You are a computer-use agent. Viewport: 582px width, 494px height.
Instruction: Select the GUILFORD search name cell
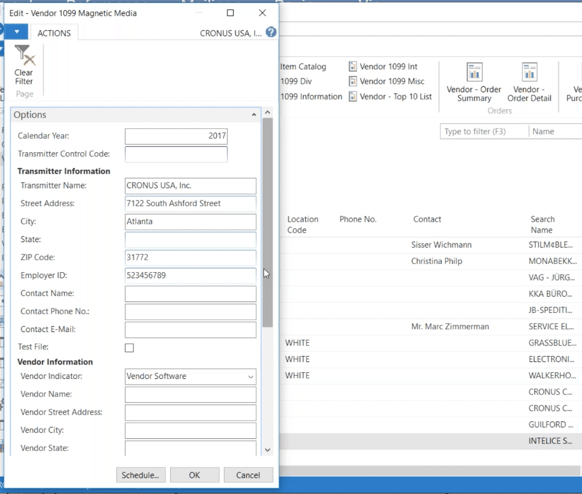[551, 425]
